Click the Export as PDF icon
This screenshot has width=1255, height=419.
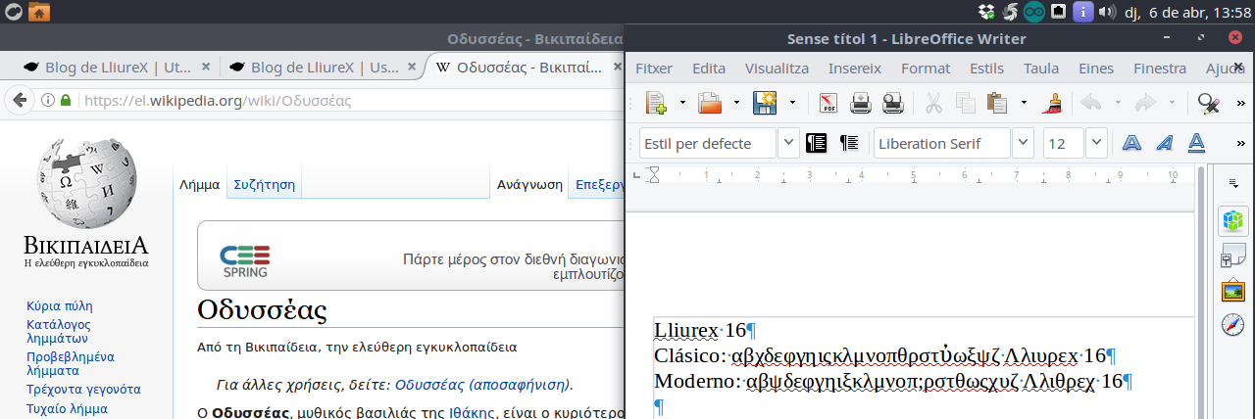coord(828,103)
